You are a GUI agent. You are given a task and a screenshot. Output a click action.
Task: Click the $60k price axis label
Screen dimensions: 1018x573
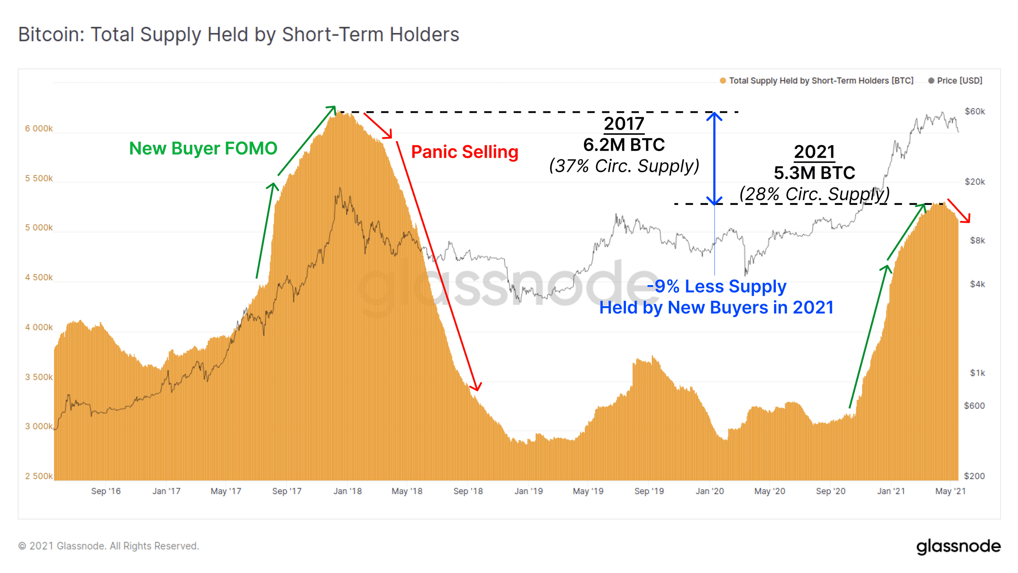tap(975, 112)
